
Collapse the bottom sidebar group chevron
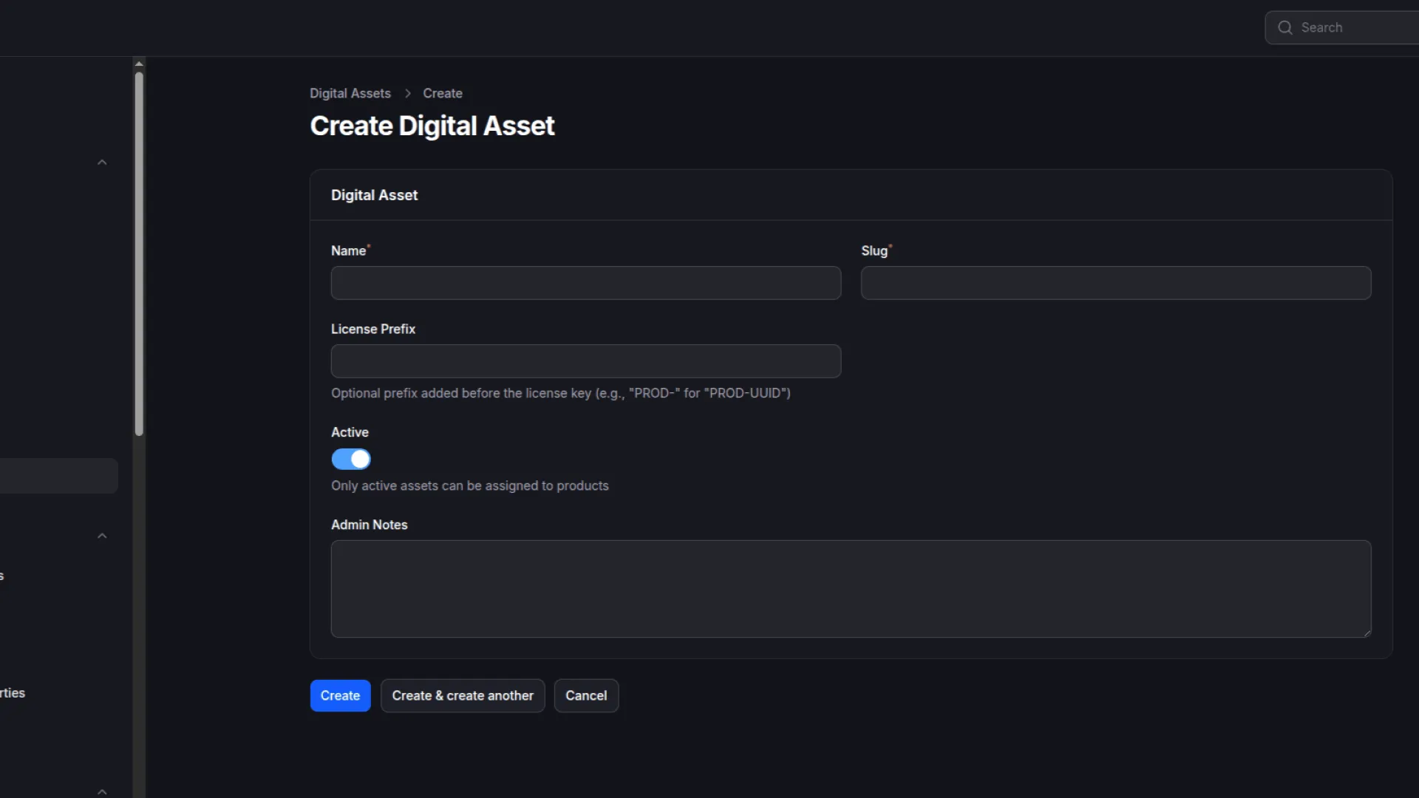[102, 791]
